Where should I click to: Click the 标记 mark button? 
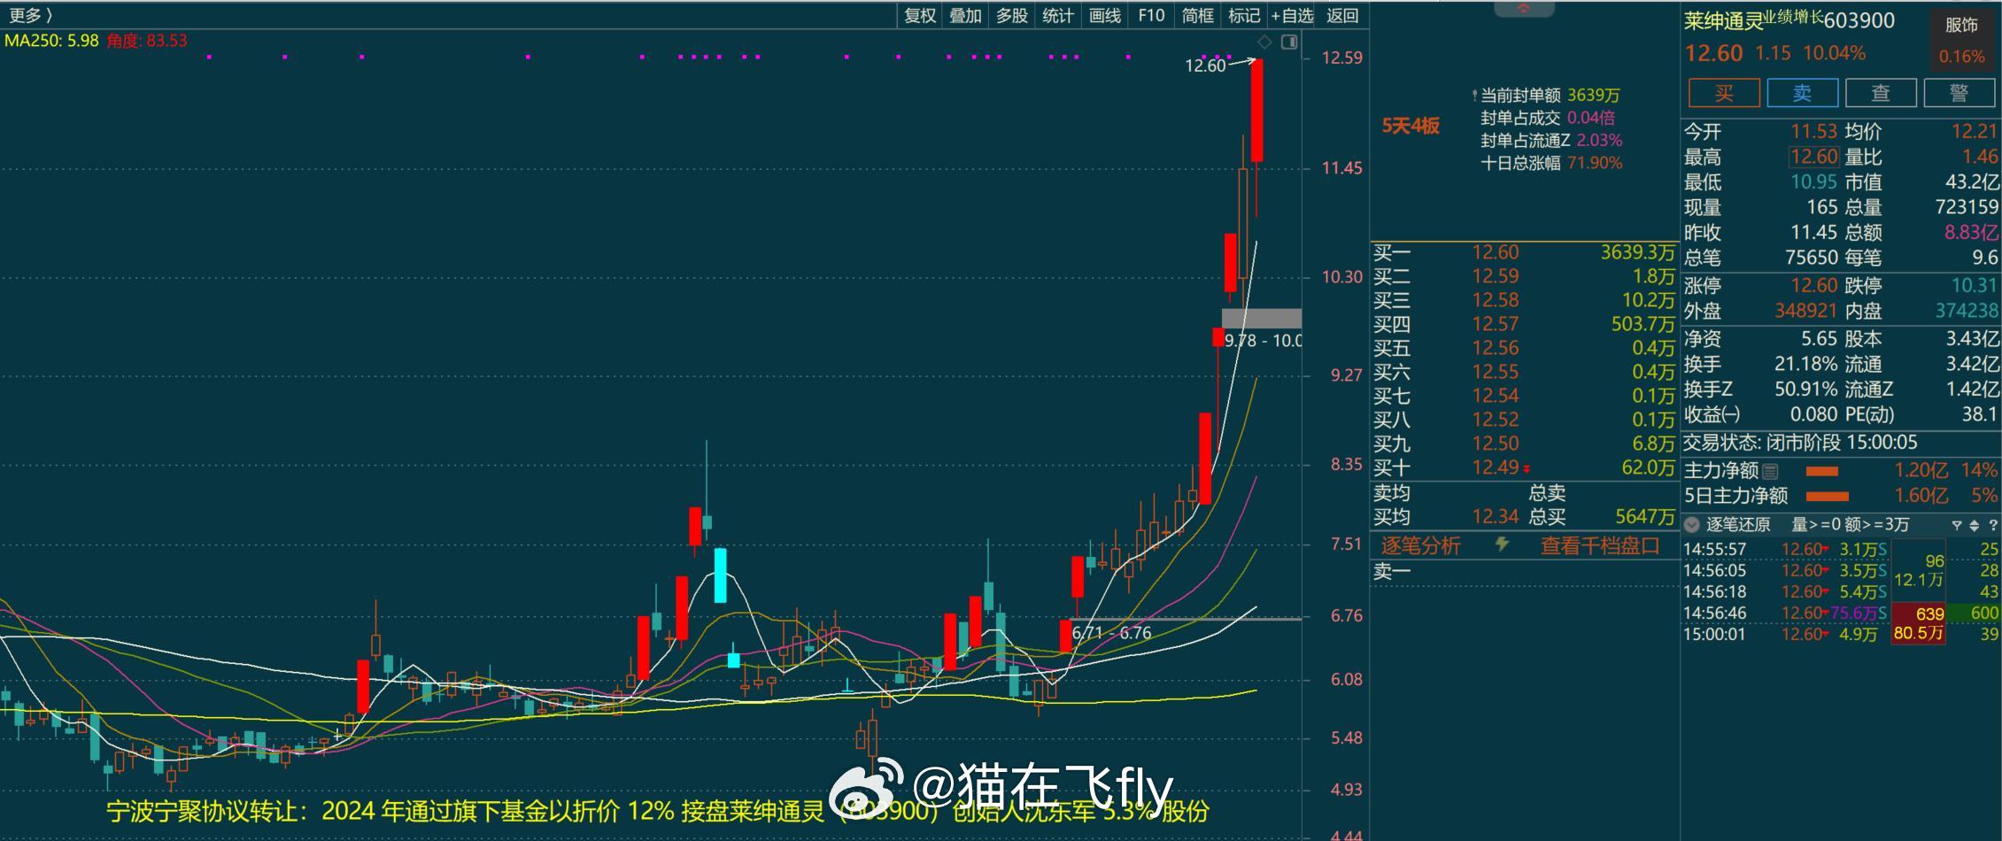[x=1243, y=15]
